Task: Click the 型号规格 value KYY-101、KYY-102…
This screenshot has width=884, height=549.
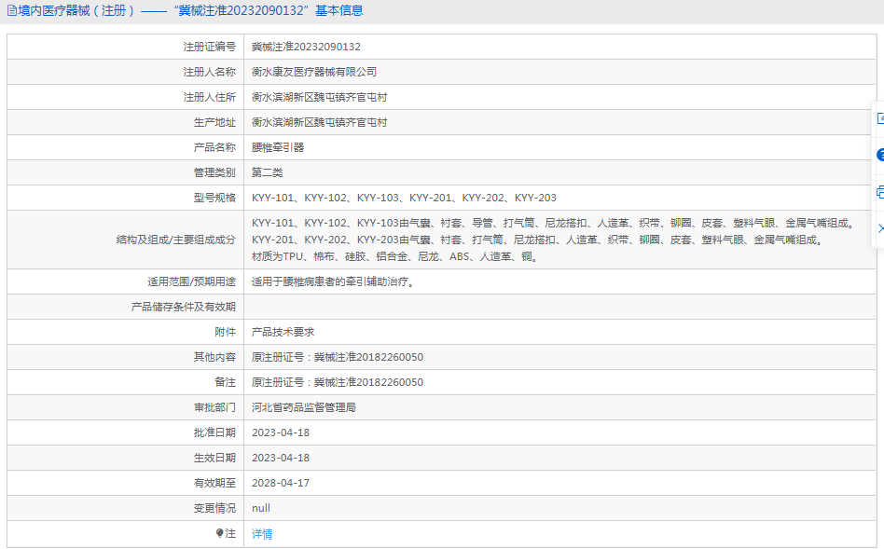Action: pos(404,198)
